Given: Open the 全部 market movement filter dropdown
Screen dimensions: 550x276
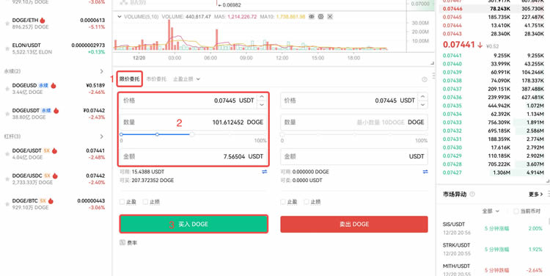Looking at the screenshot, I should coord(491,211).
